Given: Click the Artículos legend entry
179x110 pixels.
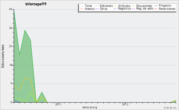Looking at the screenshot, I should pos(122,6).
